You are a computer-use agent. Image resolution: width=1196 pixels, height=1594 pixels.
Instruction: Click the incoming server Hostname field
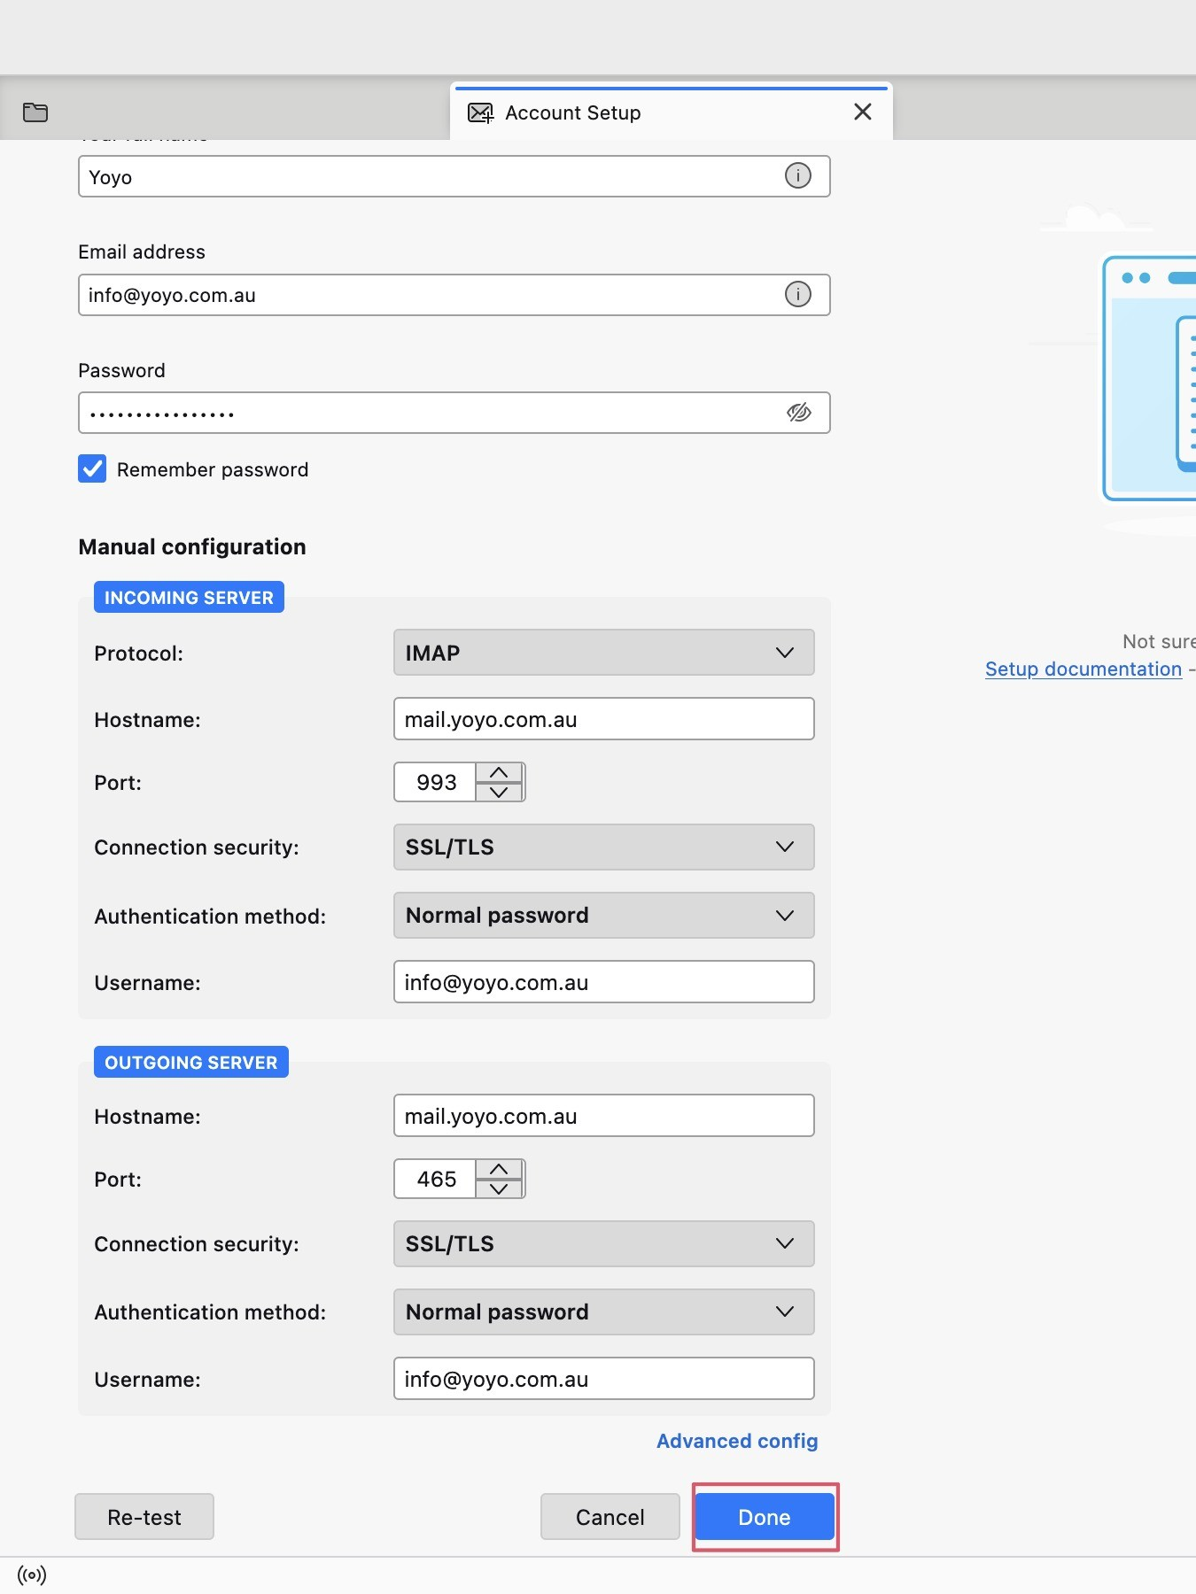[x=604, y=719]
